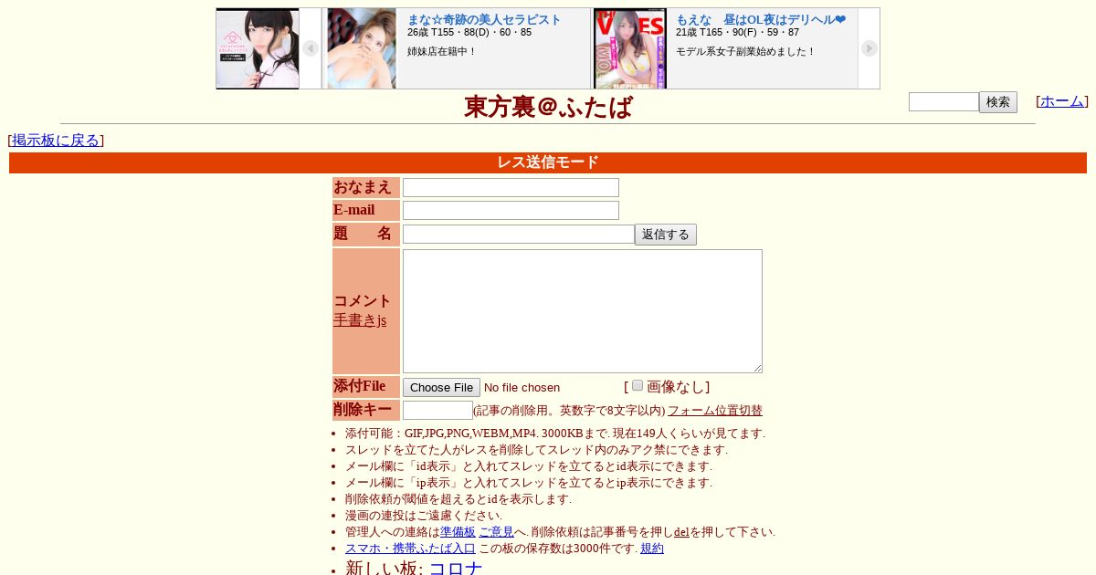Click the 東方裏＠ふたば page title
Image resolution: width=1096 pixels, height=575 pixels.
pyautogui.click(x=548, y=108)
